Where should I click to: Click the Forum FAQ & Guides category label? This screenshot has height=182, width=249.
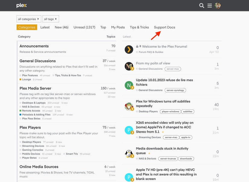tap(151, 52)
